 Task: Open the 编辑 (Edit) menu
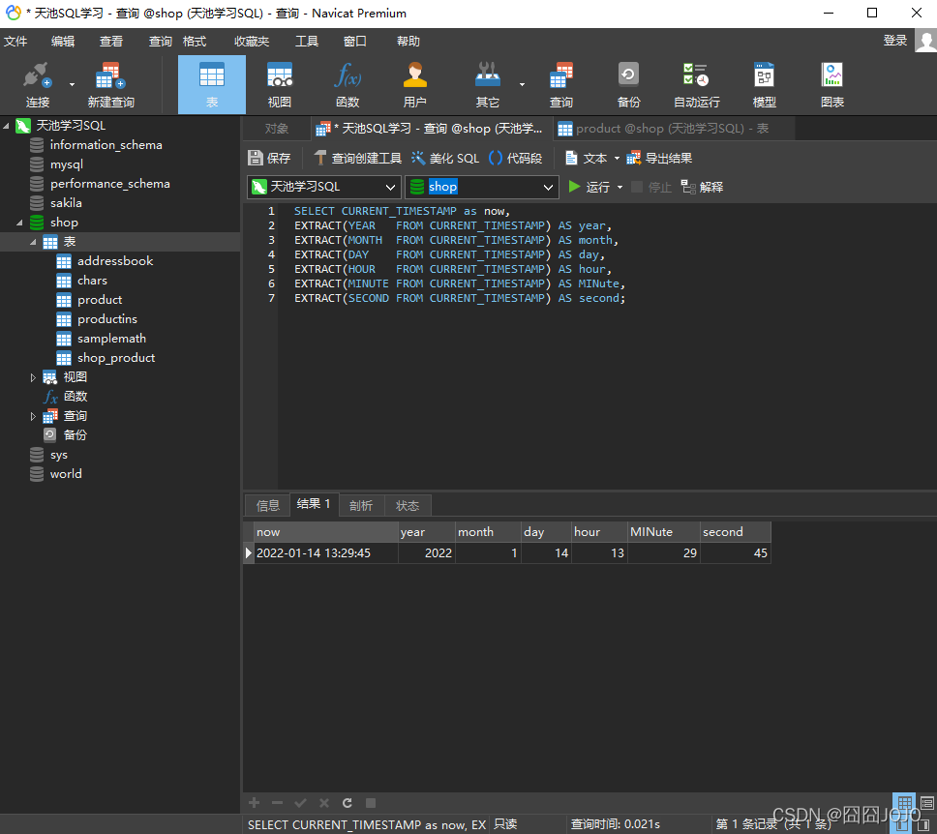pyautogui.click(x=63, y=42)
